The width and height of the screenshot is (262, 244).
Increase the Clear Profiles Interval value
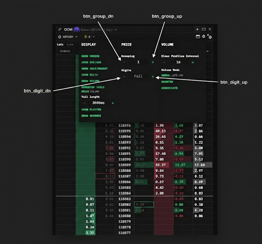(x=193, y=62)
